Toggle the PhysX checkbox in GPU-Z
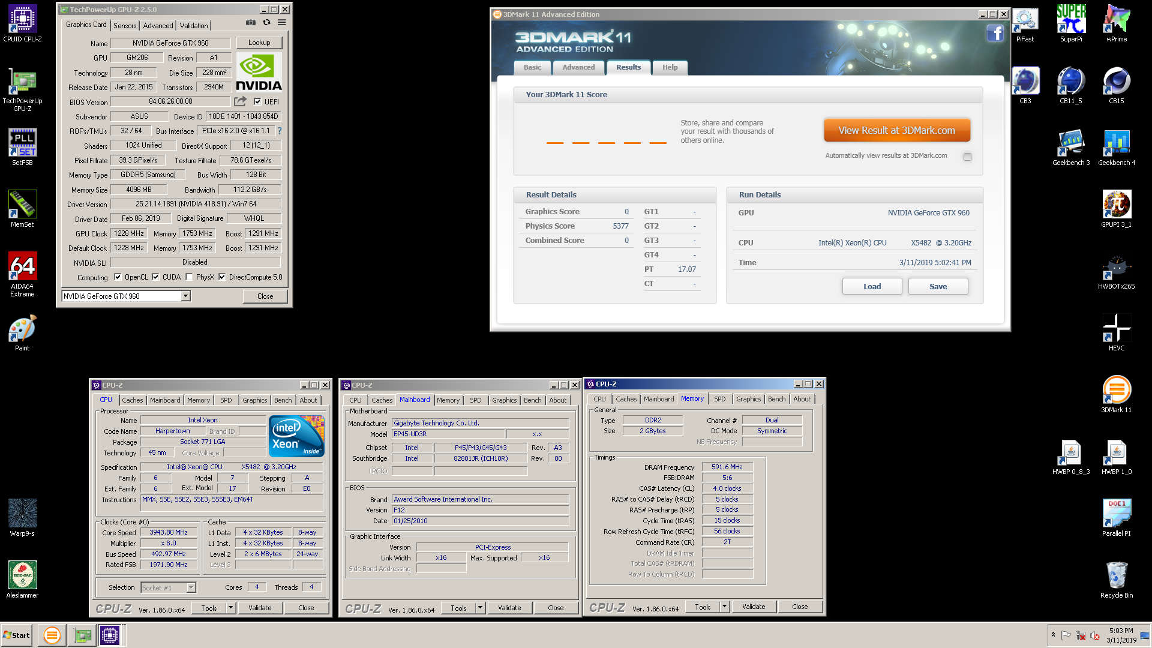The image size is (1152, 648). point(189,277)
